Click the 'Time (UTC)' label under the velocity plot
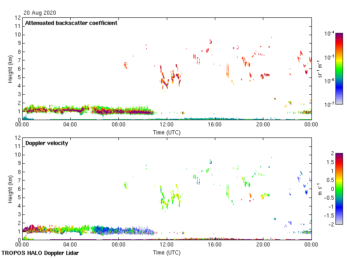Screen dimensions: 347x258 tap(167, 253)
